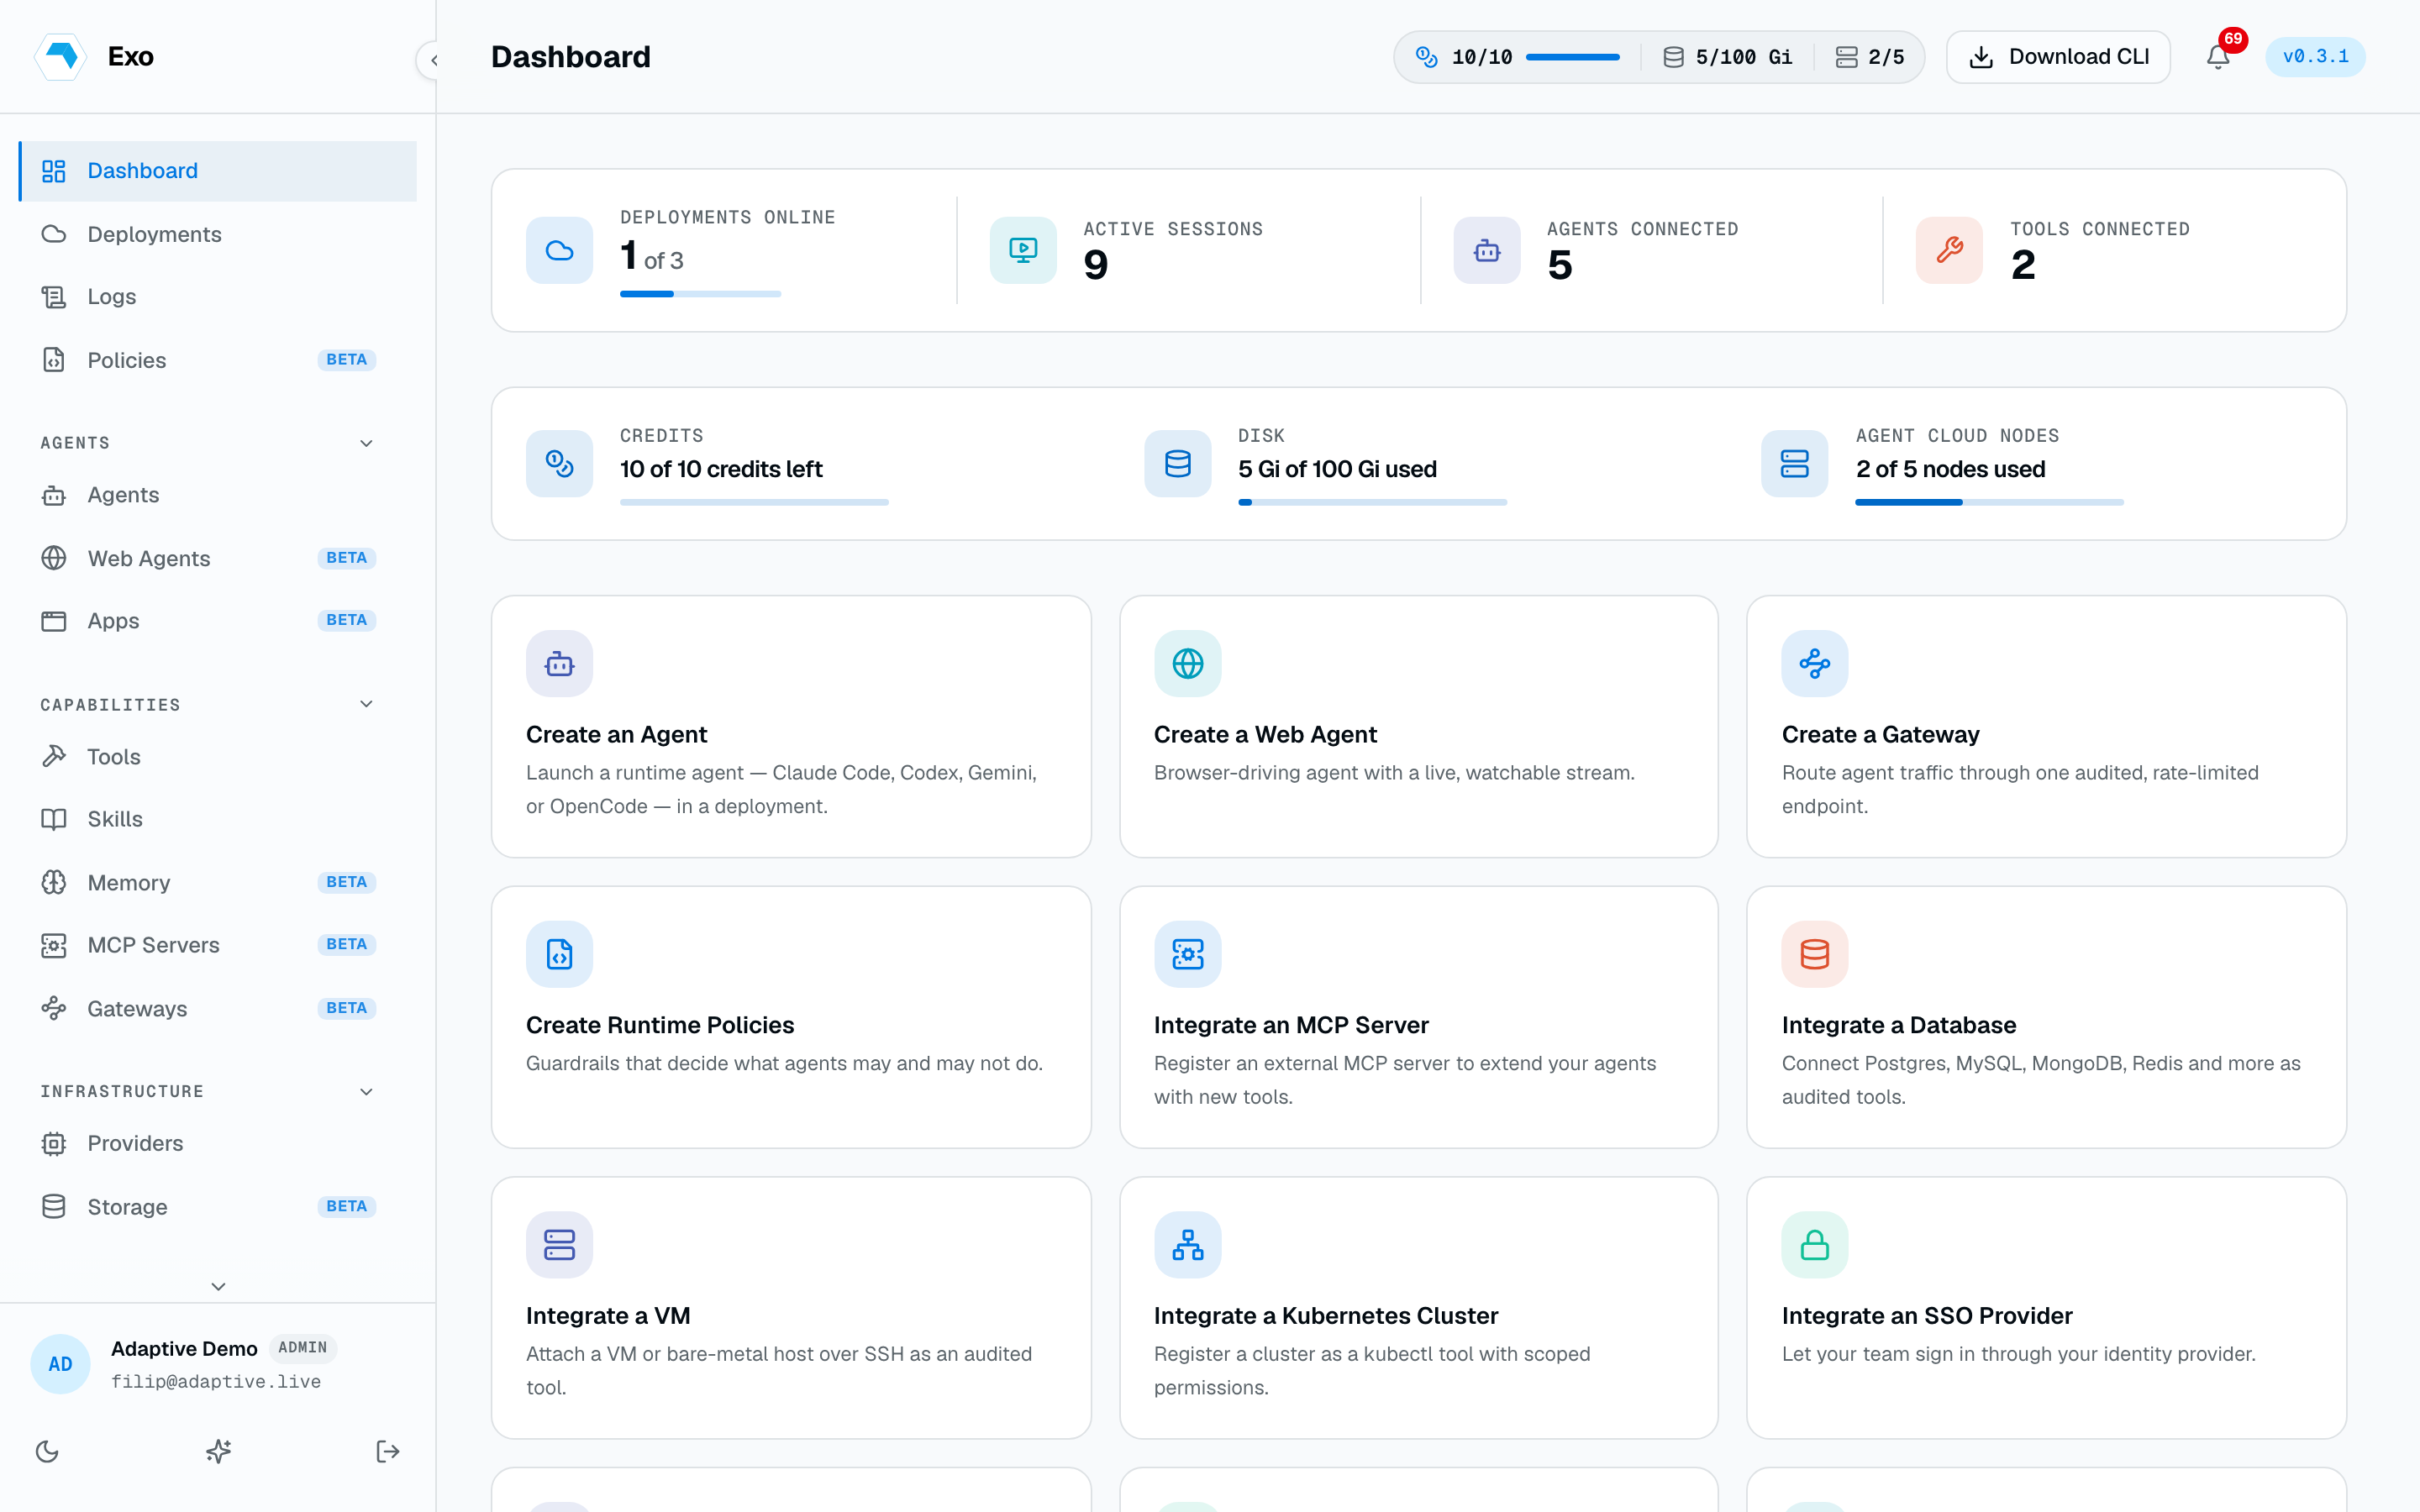This screenshot has height=1512, width=2420.
Task: Collapse the CAPABILITIES section
Action: click(x=366, y=704)
